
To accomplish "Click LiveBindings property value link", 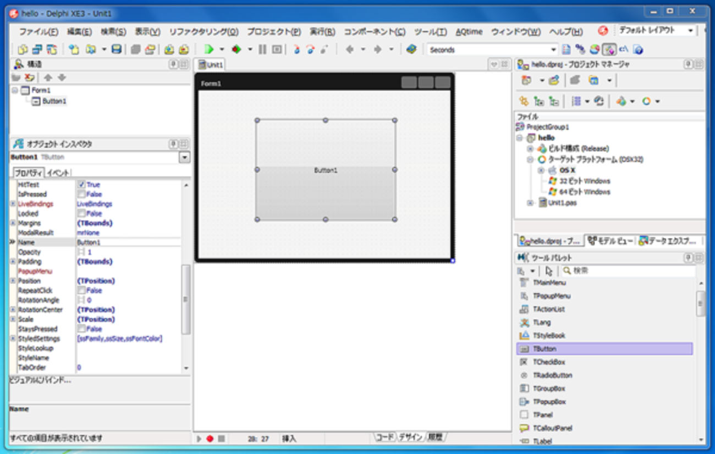I will point(94,204).
